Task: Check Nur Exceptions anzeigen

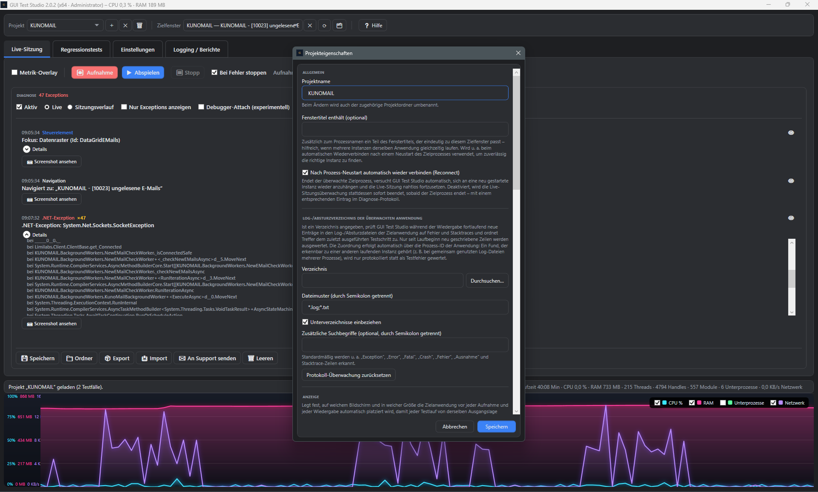Action: pos(124,107)
